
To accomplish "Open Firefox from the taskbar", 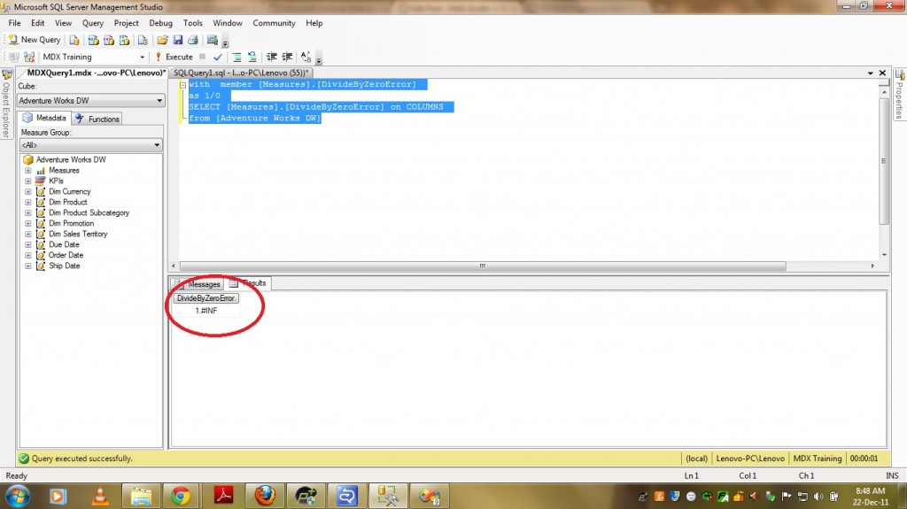I will [264, 497].
